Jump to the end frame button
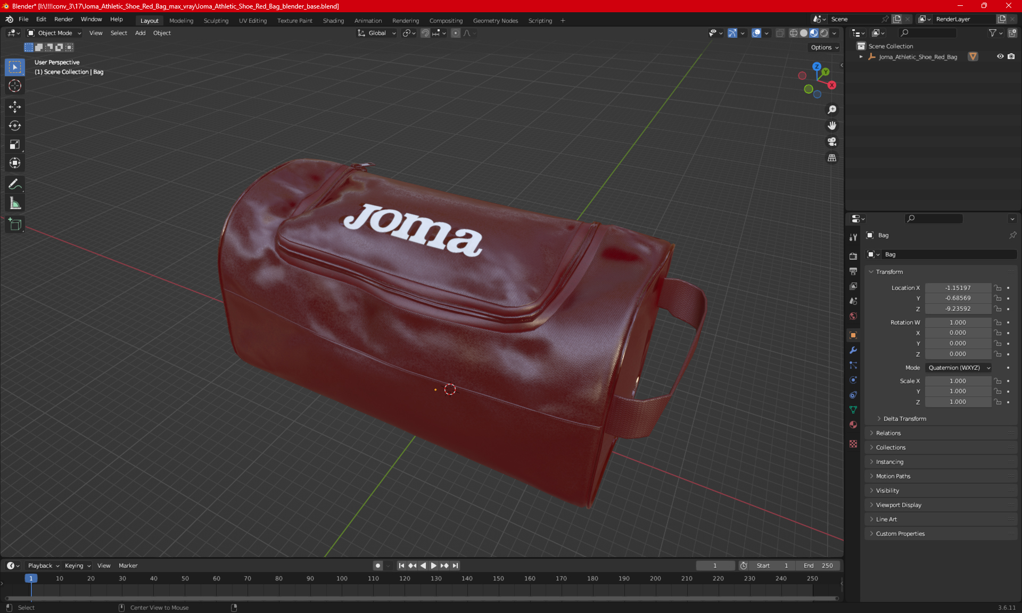 (455, 566)
